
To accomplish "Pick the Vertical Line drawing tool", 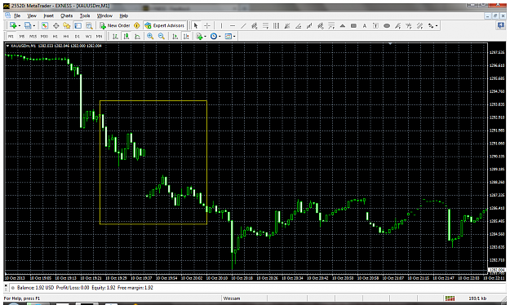I will (221, 25).
